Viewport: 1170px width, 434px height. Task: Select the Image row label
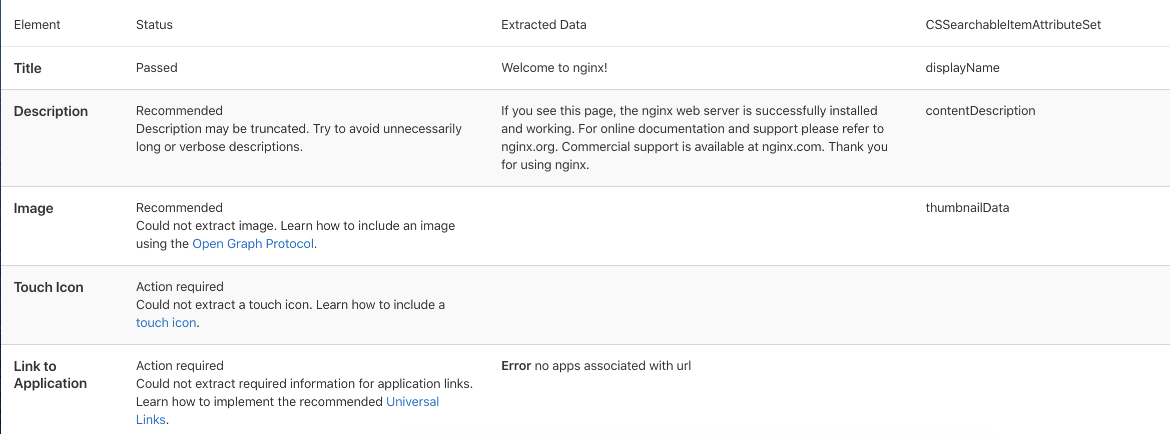(34, 208)
